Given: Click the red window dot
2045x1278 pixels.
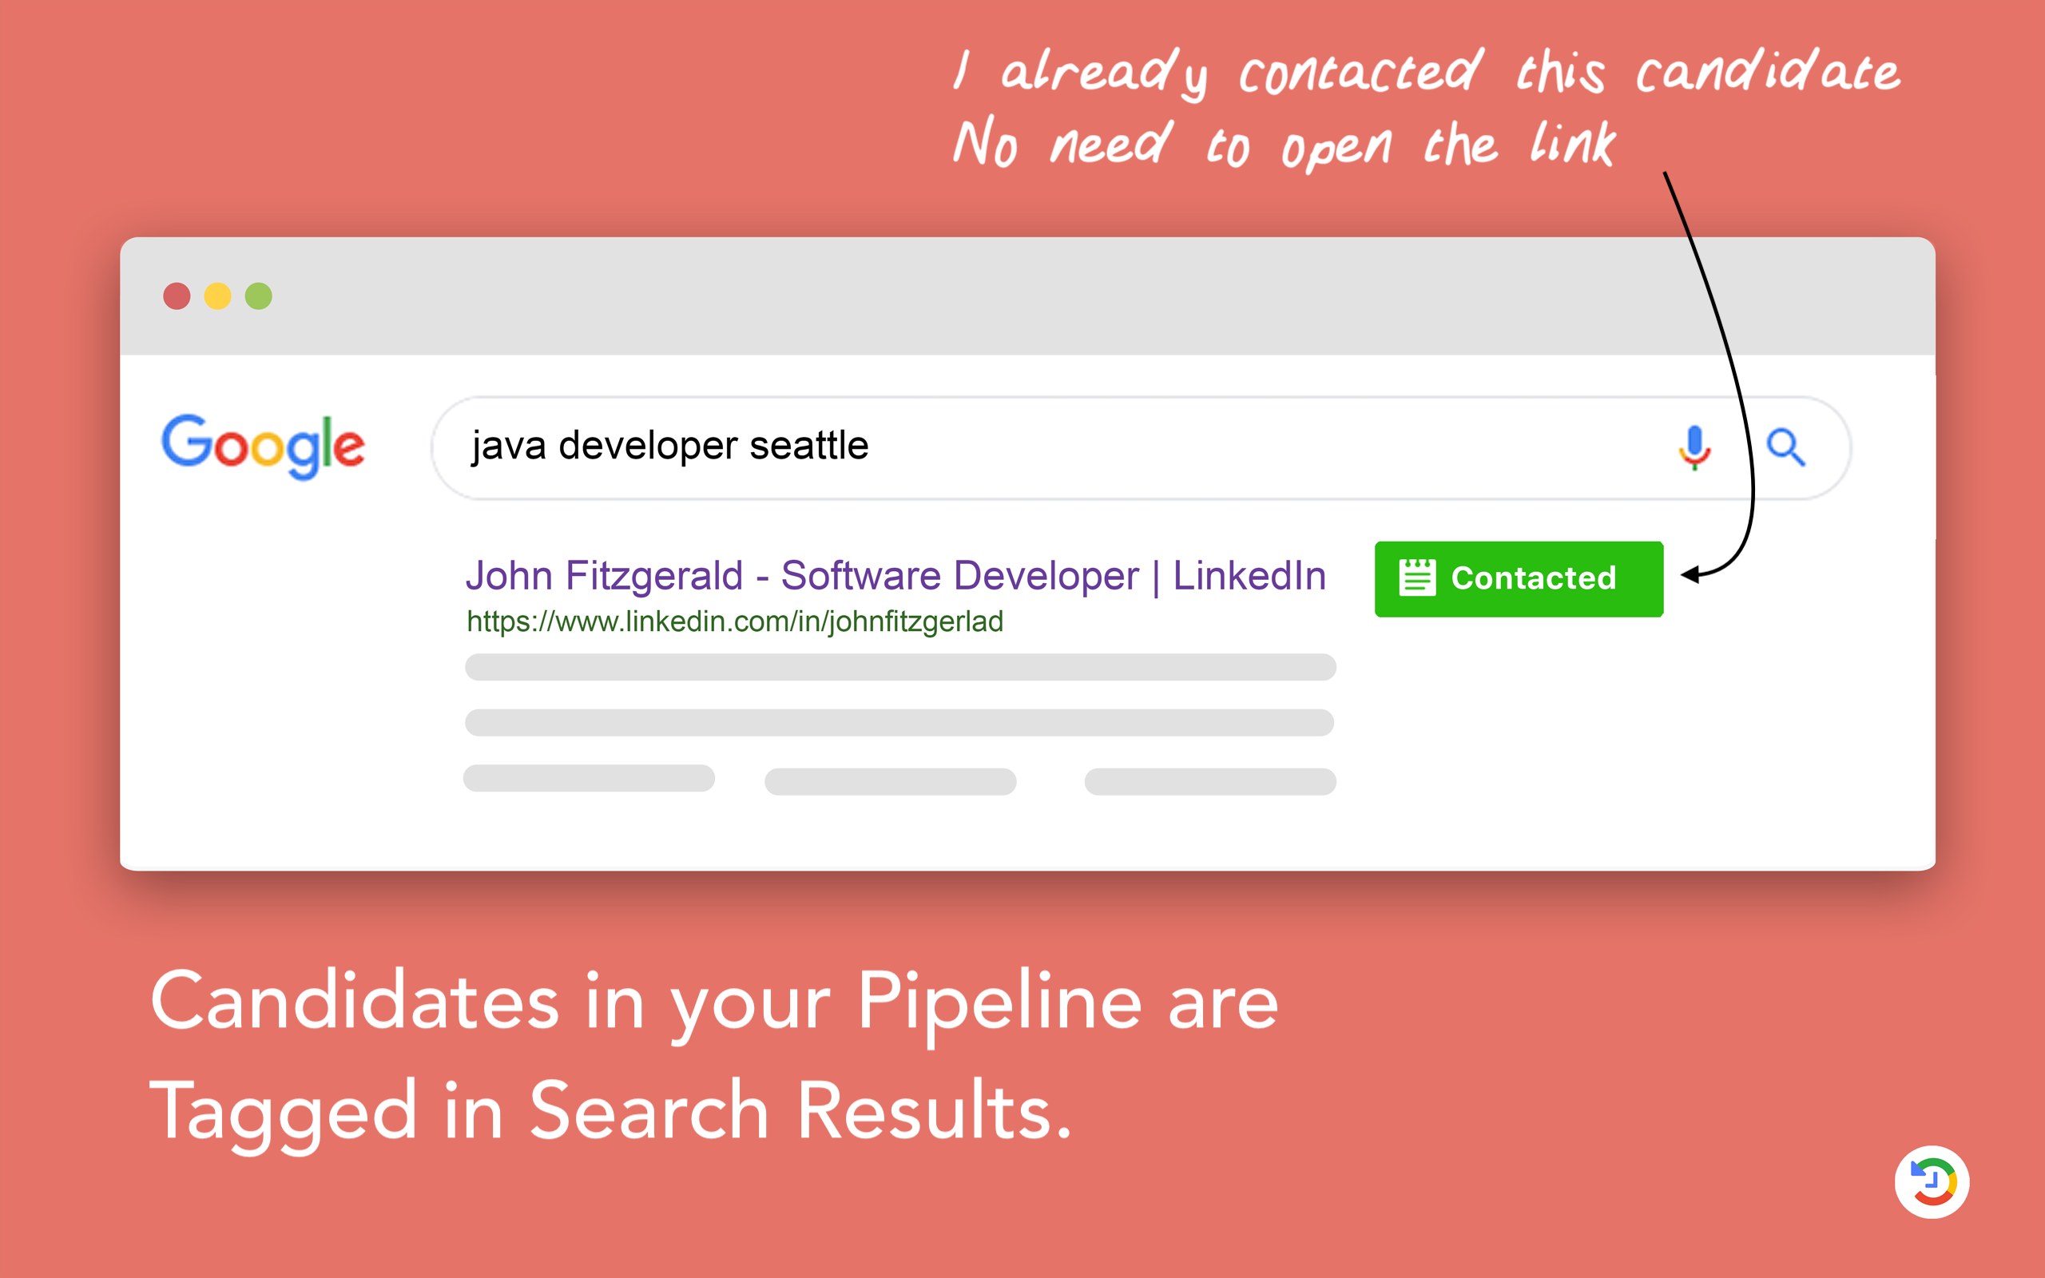Looking at the screenshot, I should pos(177,296).
